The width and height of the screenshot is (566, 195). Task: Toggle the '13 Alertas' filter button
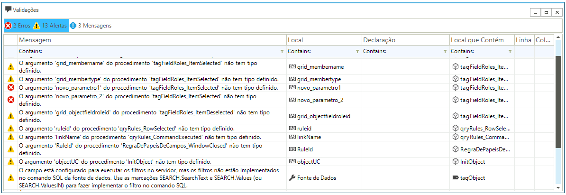click(x=50, y=26)
